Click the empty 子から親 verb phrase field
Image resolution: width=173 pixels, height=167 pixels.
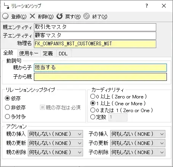click(100, 77)
